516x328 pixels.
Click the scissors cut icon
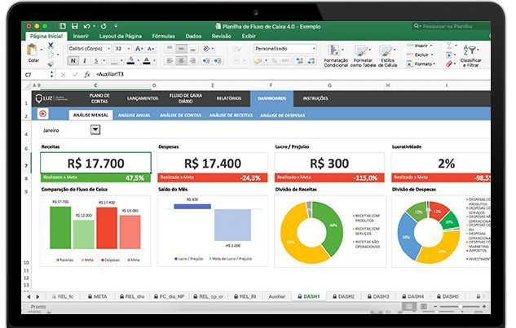pos(51,46)
